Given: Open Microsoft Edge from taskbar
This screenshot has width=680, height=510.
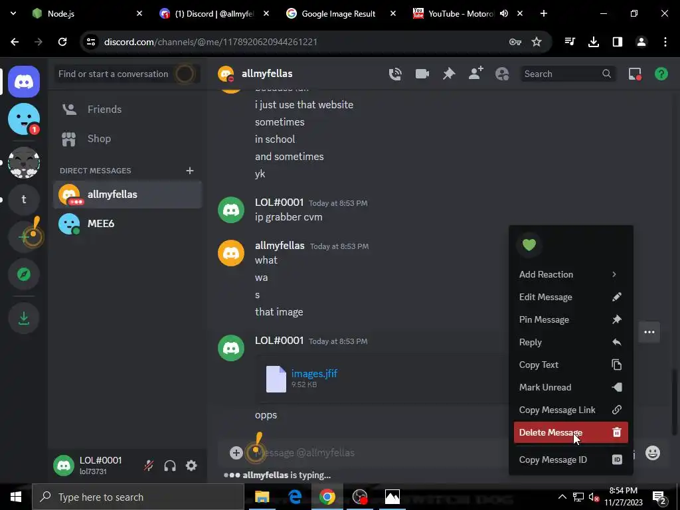Looking at the screenshot, I should [295, 497].
